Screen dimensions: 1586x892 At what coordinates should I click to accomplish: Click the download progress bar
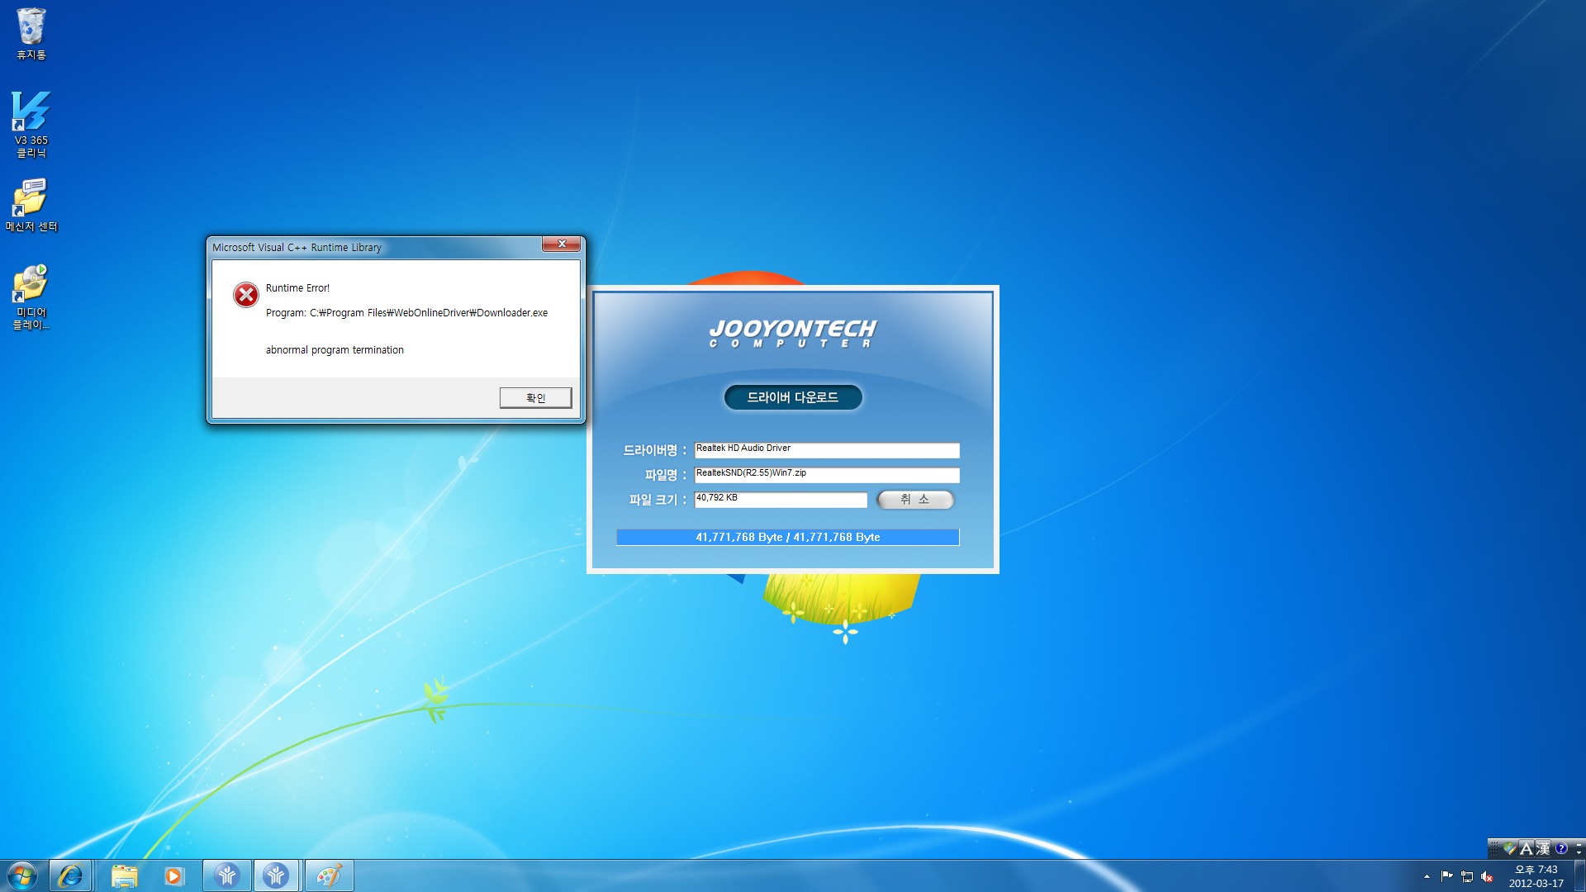click(787, 537)
